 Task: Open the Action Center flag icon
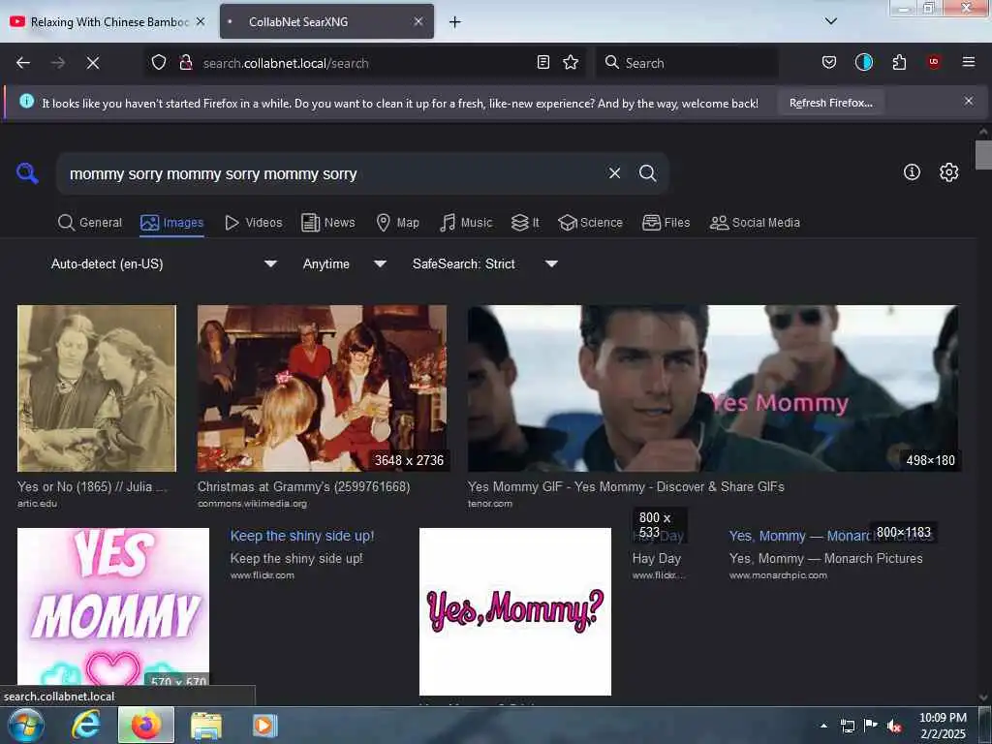click(x=871, y=726)
